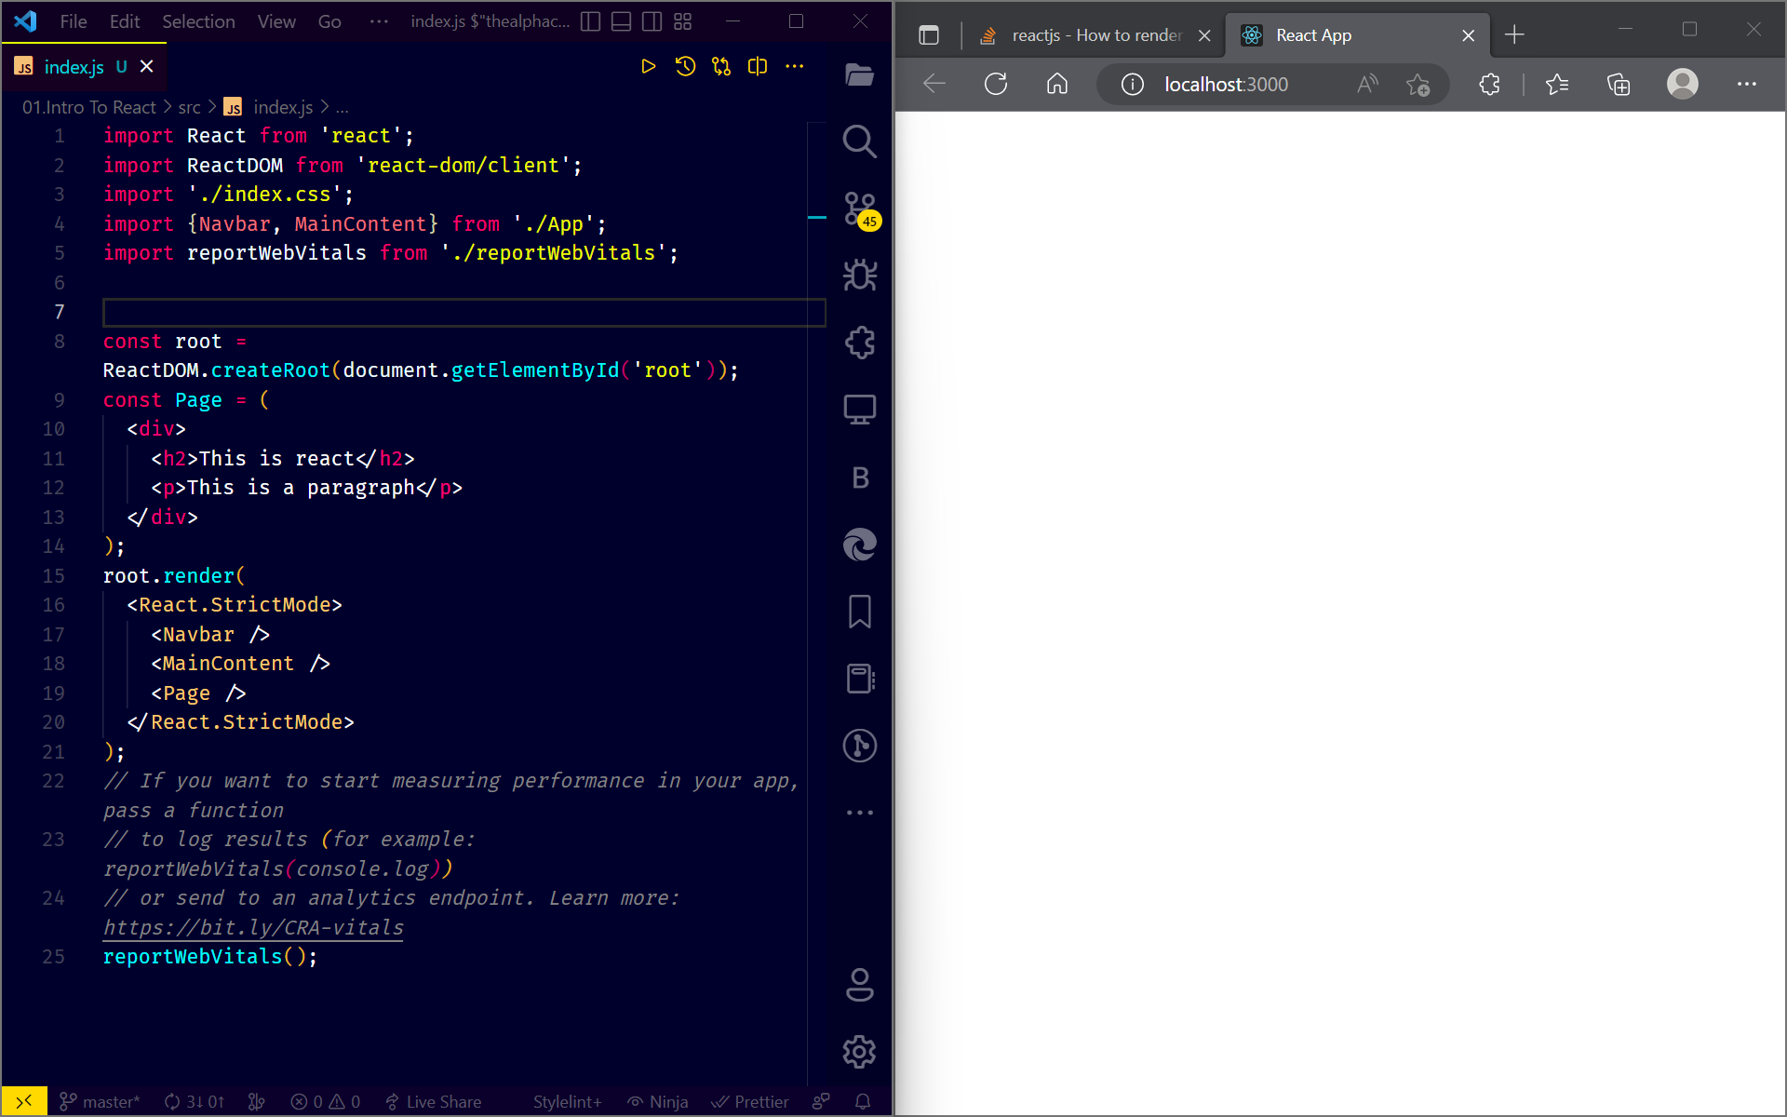Click the Stylelint+ status bar item
The image size is (1787, 1117).
(569, 1100)
